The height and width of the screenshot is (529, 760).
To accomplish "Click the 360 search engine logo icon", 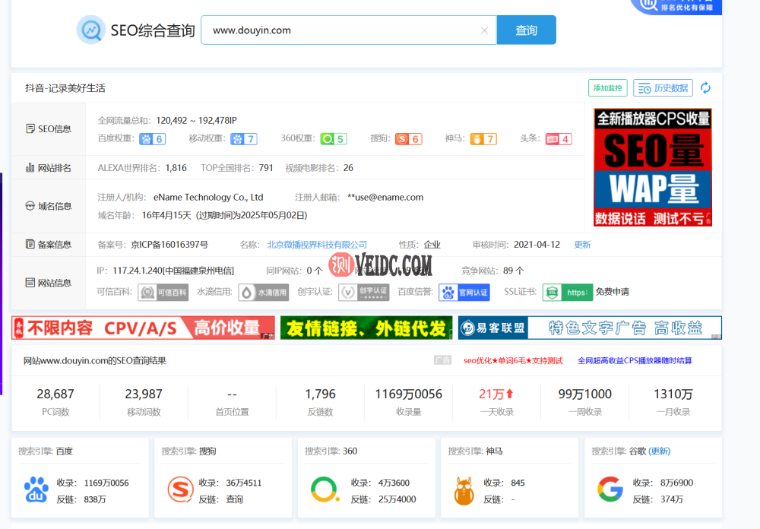I will [x=325, y=490].
